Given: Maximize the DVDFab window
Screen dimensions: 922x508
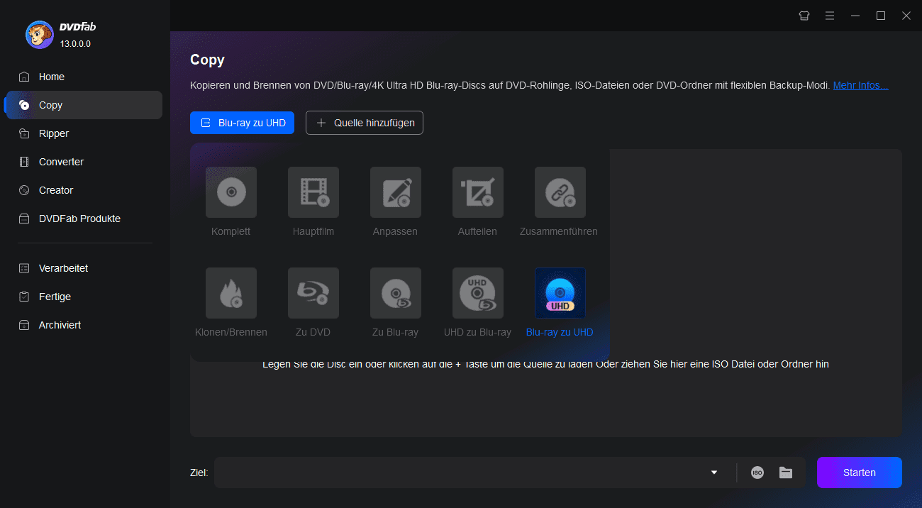Looking at the screenshot, I should click(x=881, y=16).
